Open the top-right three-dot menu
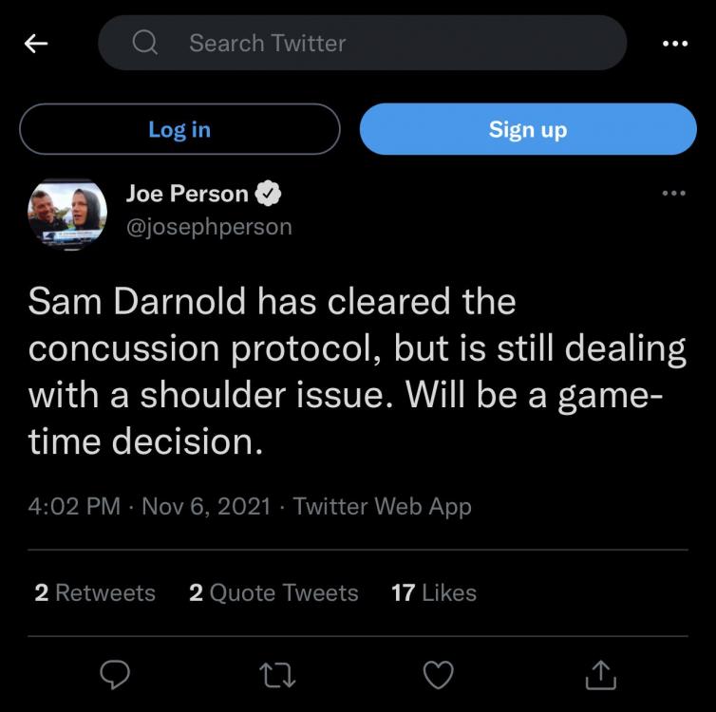Screen dimensions: 716x712 [x=673, y=43]
